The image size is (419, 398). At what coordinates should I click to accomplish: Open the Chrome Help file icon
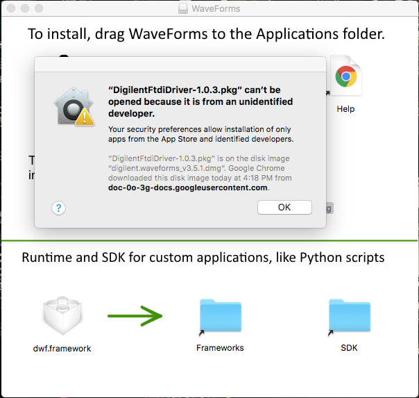[346, 76]
